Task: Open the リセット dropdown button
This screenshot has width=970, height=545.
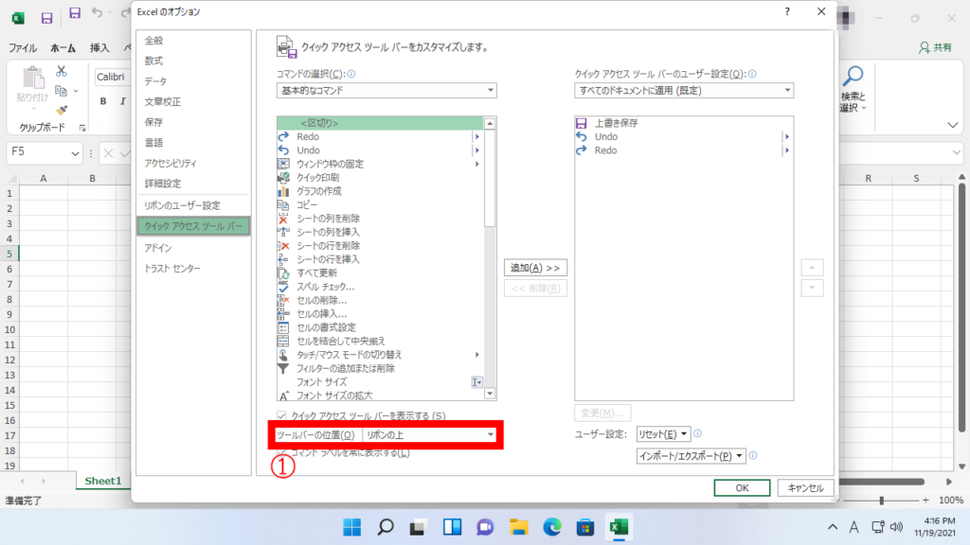Action: coord(663,434)
